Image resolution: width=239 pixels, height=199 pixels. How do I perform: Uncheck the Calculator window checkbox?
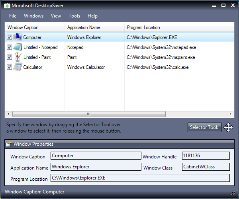(x=9, y=67)
